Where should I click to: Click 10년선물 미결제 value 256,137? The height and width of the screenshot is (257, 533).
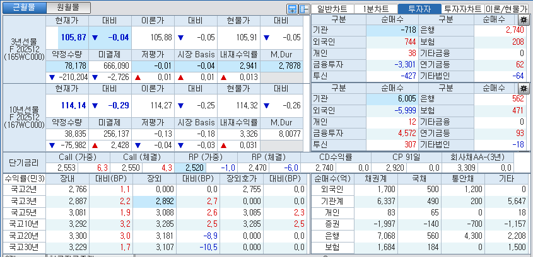point(117,134)
